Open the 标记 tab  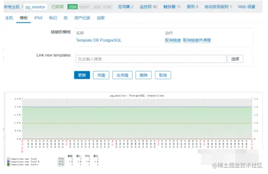(x=53, y=18)
